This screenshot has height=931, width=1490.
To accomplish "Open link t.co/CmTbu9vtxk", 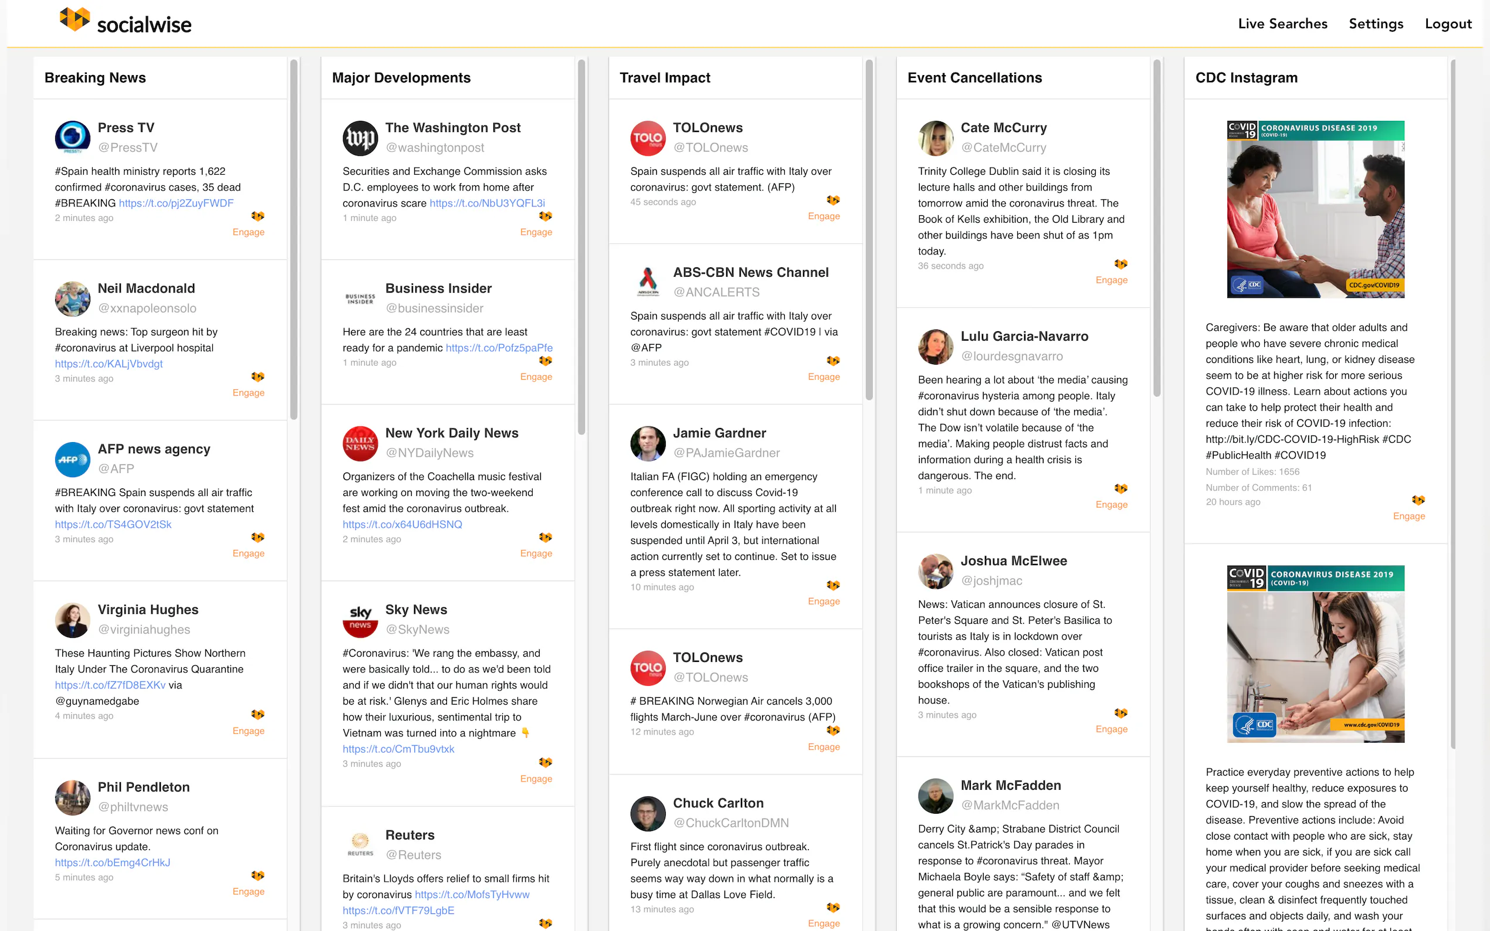I will (x=398, y=749).
